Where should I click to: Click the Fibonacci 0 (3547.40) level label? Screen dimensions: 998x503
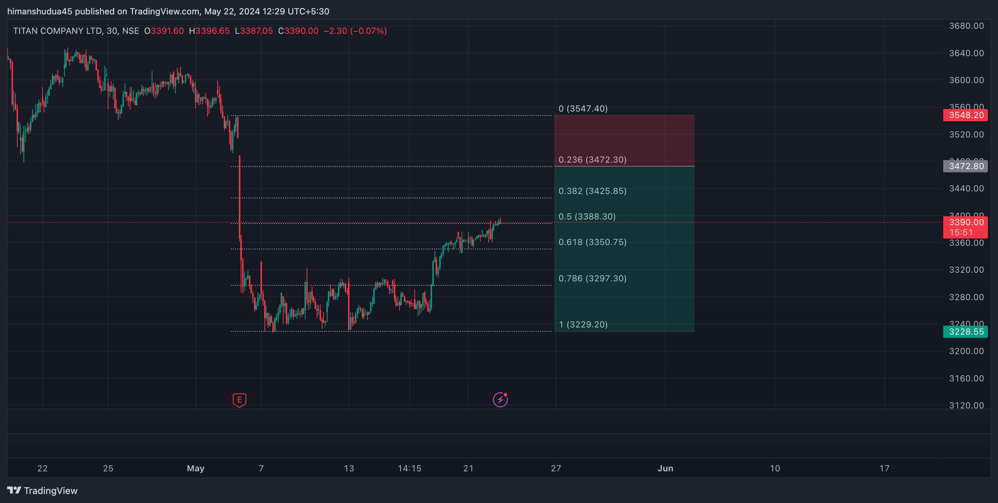(583, 108)
